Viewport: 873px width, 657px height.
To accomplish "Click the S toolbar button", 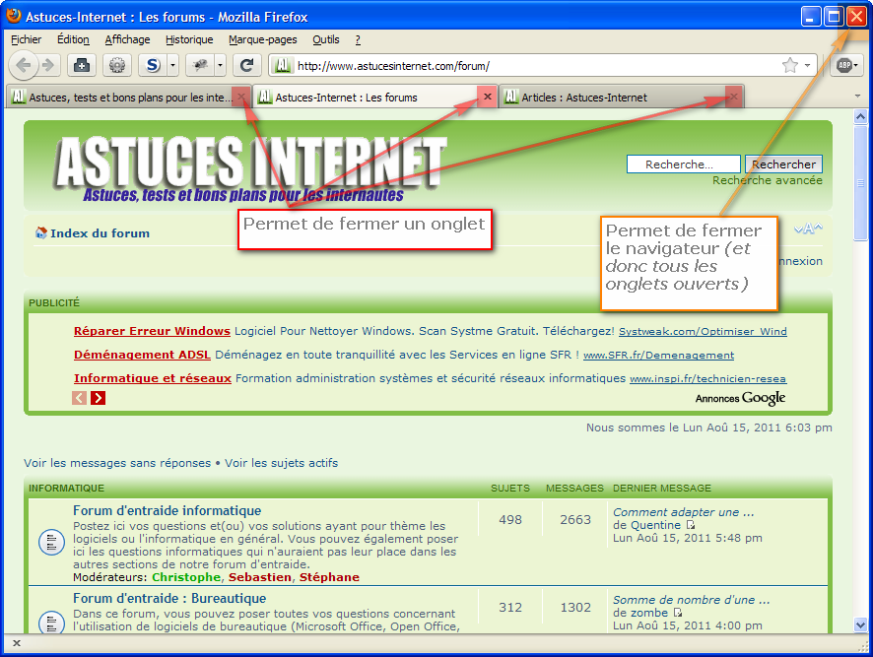I will click(153, 66).
